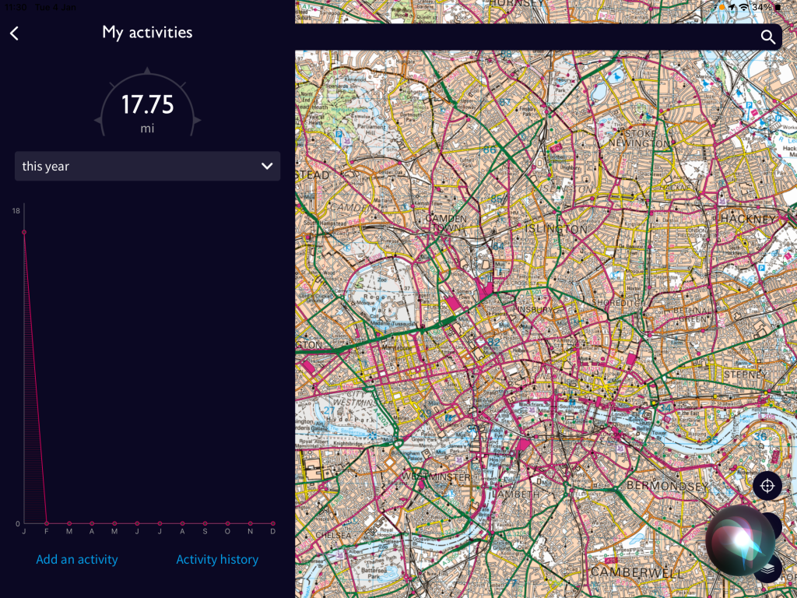Tap the battery indicator in status bar
The height and width of the screenshot is (598, 797).
(777, 7)
